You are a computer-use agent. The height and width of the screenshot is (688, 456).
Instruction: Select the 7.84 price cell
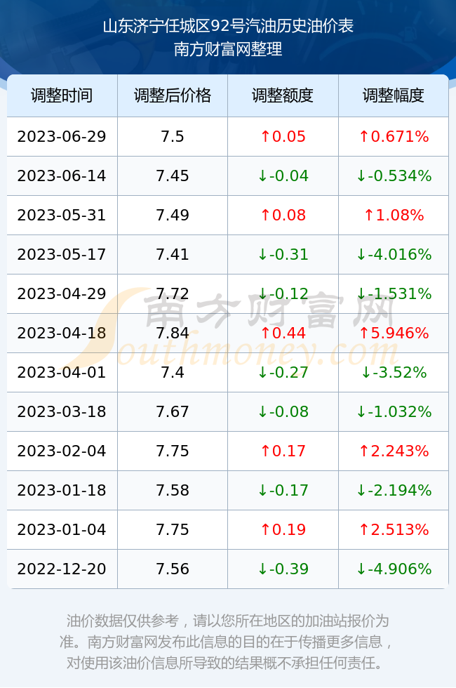pyautogui.click(x=173, y=333)
